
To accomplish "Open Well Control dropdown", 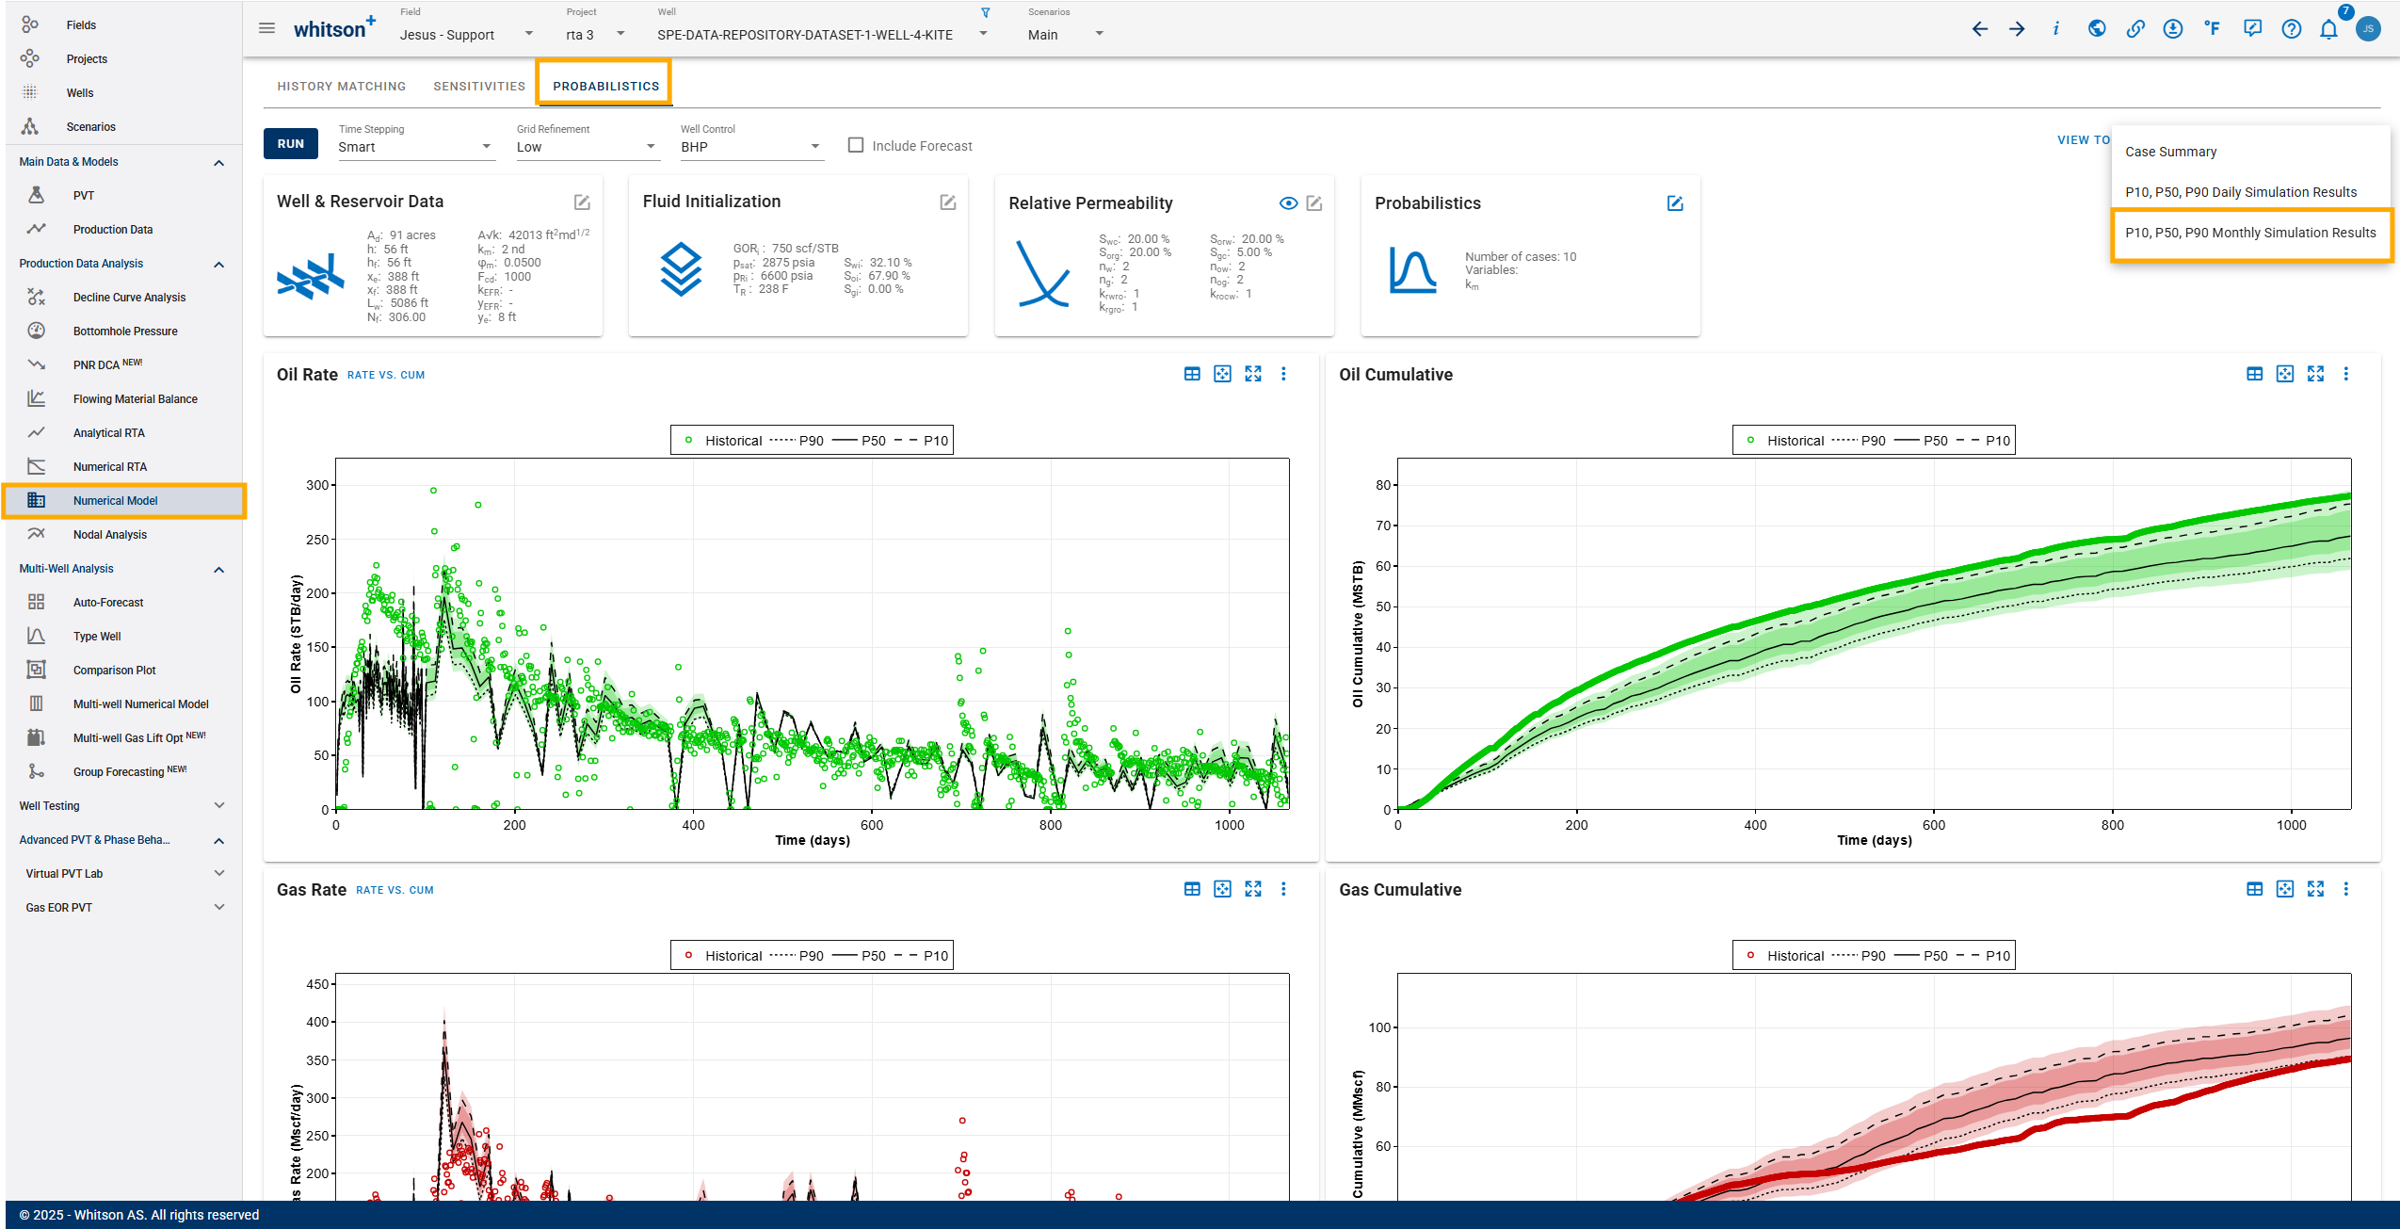I will pyautogui.click(x=751, y=147).
